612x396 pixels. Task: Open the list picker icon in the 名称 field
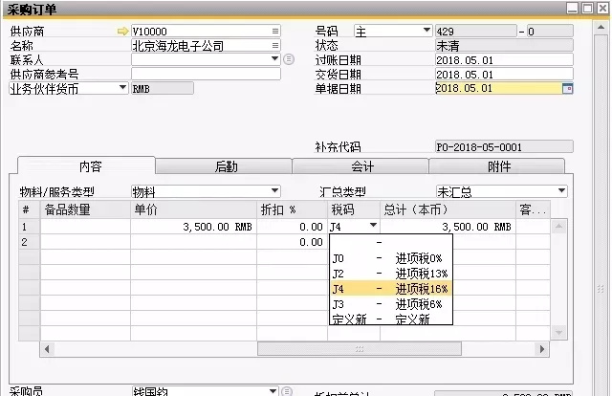click(x=275, y=46)
